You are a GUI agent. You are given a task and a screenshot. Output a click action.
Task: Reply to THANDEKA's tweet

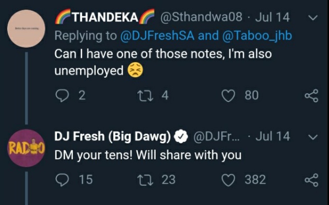point(62,96)
